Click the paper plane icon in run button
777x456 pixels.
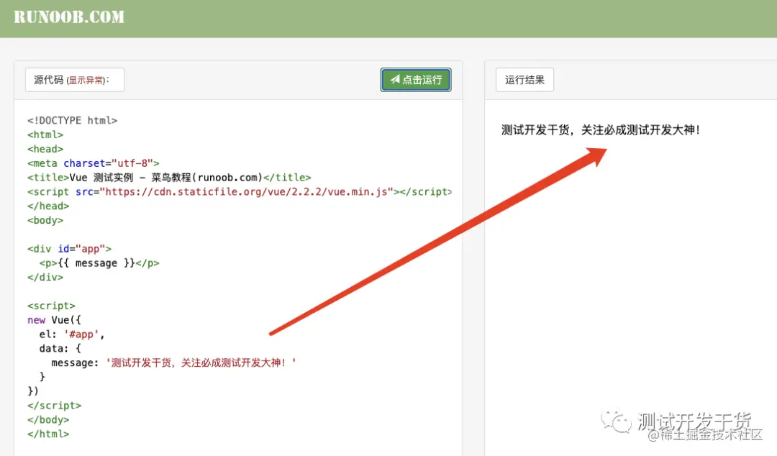pyautogui.click(x=395, y=79)
